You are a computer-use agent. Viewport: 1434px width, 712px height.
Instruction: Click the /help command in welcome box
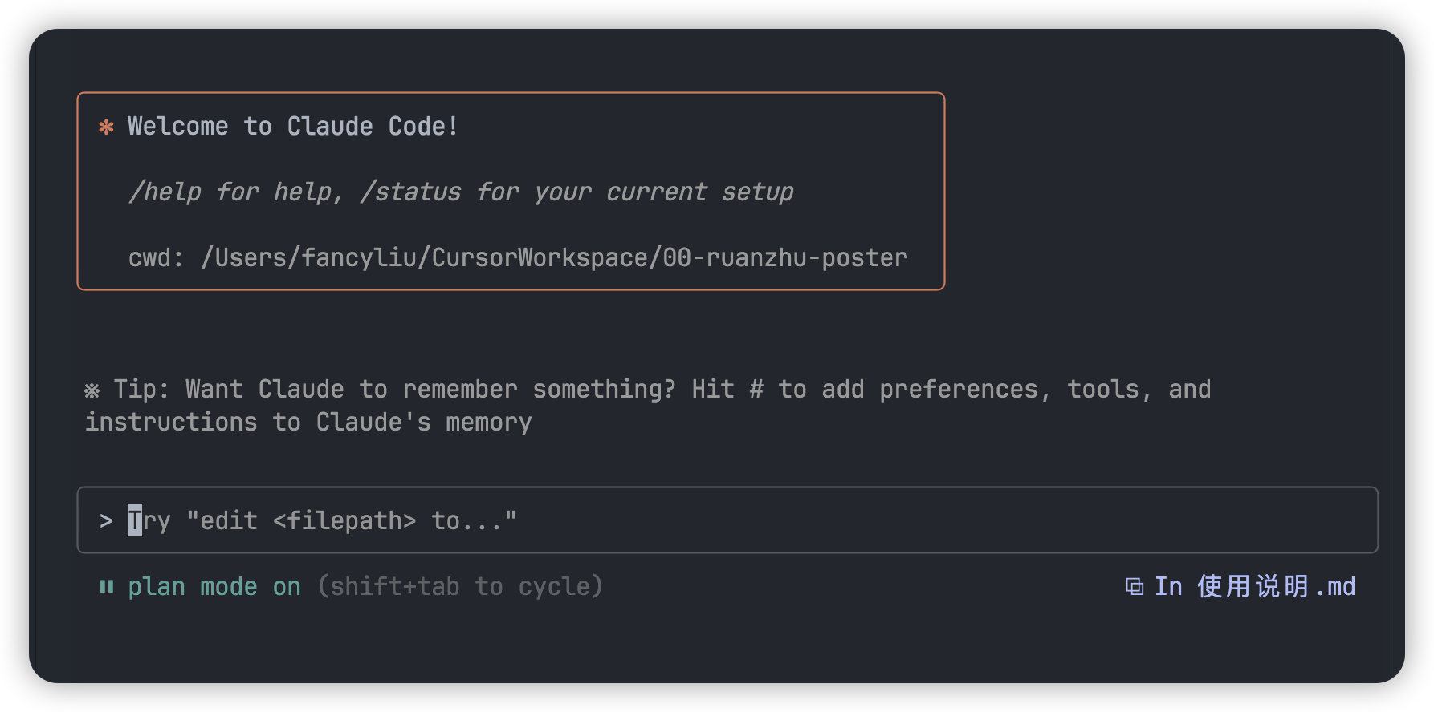165,192
